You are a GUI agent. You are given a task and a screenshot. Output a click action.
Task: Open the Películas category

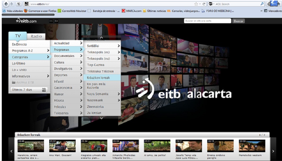tap(67, 107)
